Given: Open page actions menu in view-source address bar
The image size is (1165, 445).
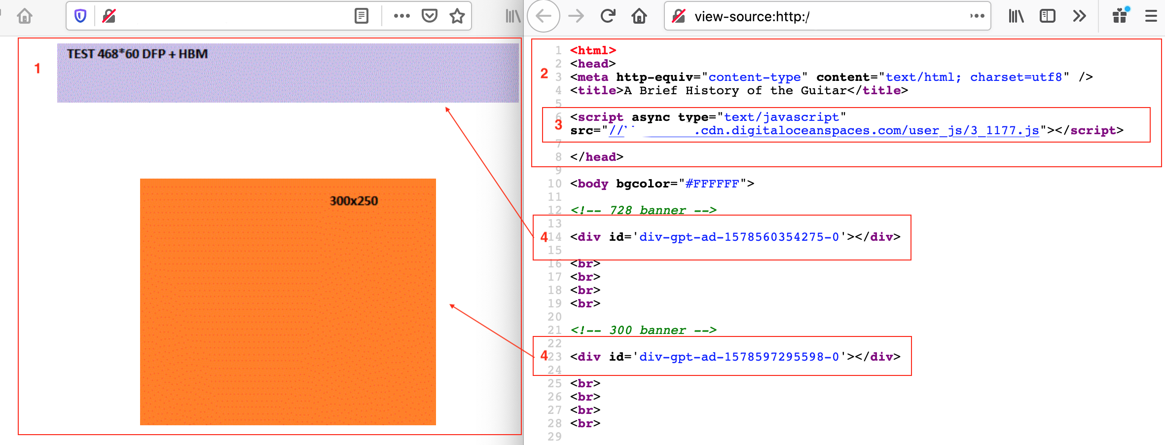Looking at the screenshot, I should click(x=977, y=16).
